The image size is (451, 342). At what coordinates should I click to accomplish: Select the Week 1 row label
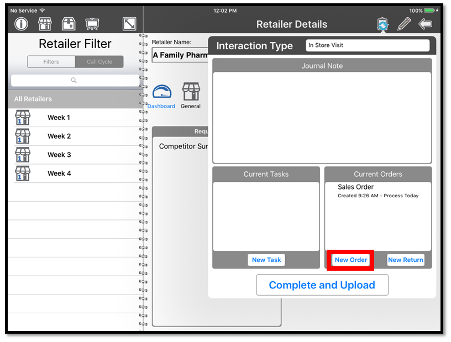59,118
